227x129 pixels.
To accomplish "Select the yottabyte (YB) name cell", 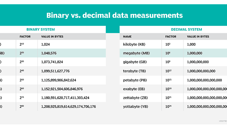I will click(x=135, y=107).
